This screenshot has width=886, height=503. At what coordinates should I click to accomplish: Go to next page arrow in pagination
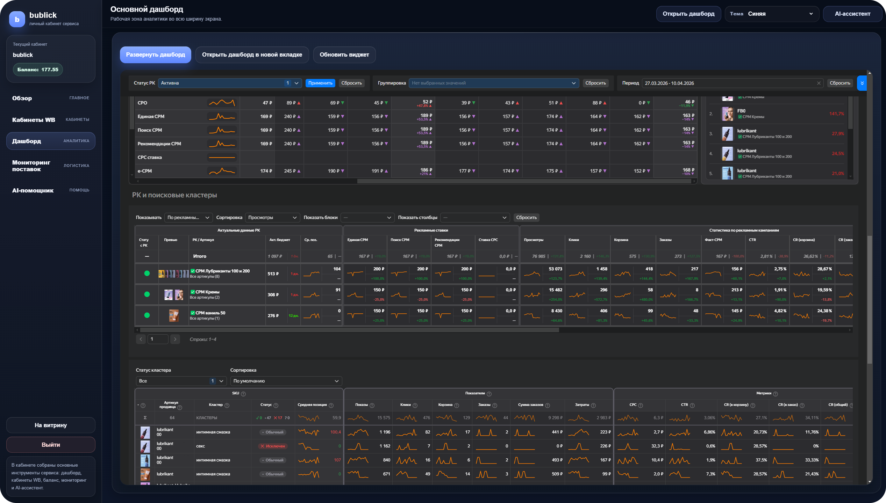point(175,339)
